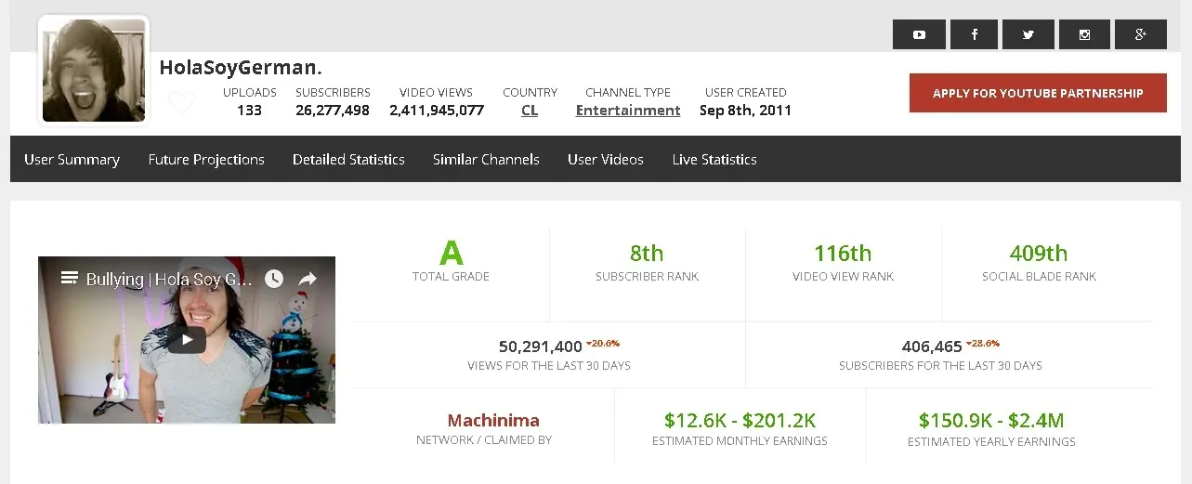Click the uploads count 133

249,111
